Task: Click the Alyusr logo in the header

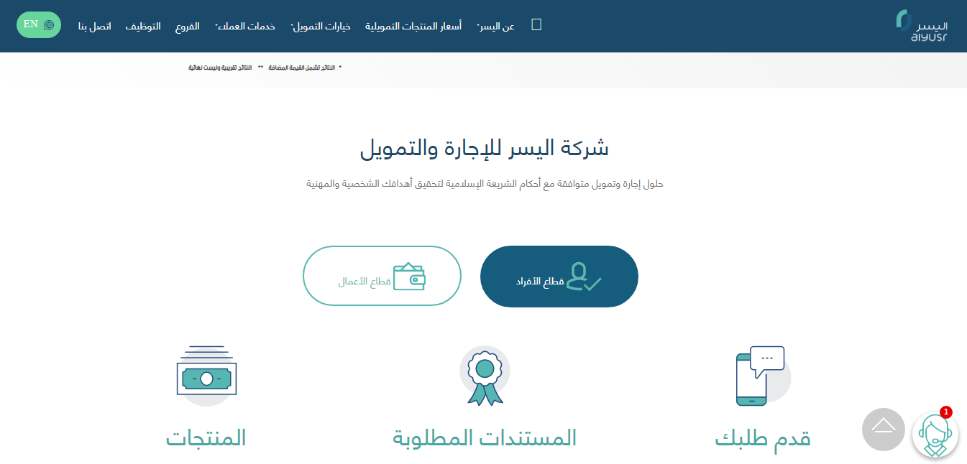Action: pyautogui.click(x=922, y=26)
